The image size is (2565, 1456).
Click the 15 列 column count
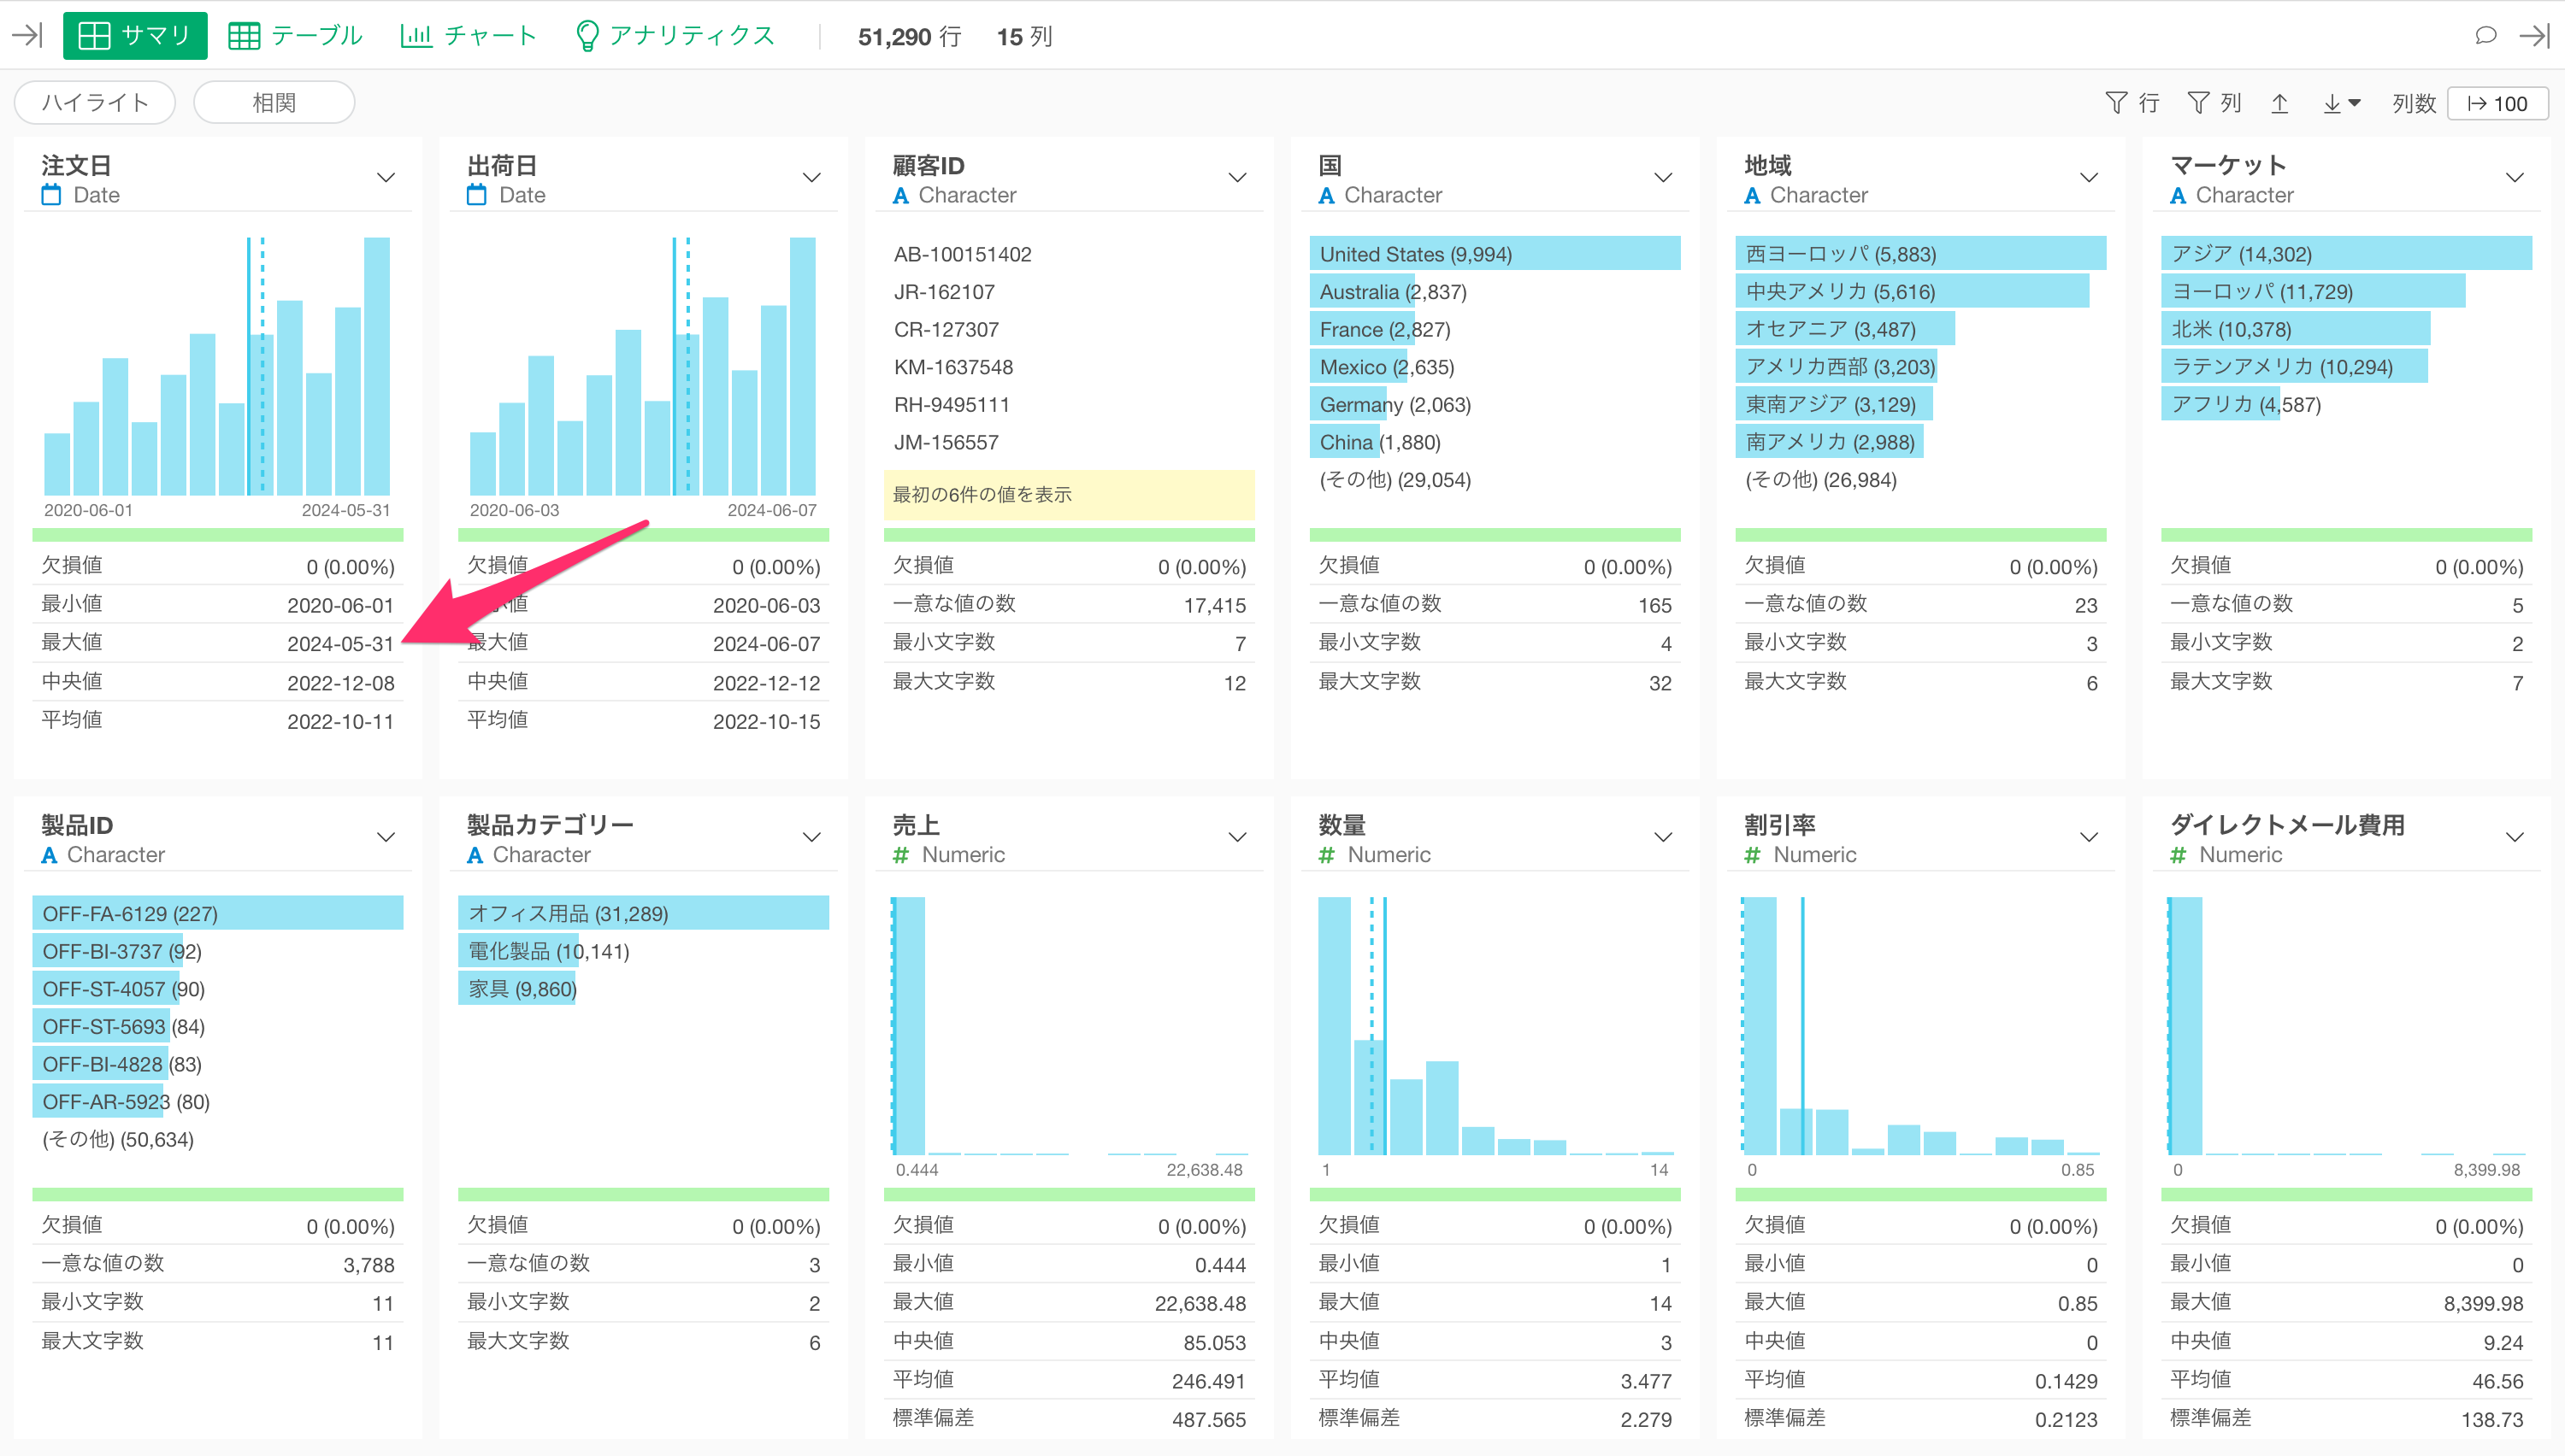[1024, 37]
